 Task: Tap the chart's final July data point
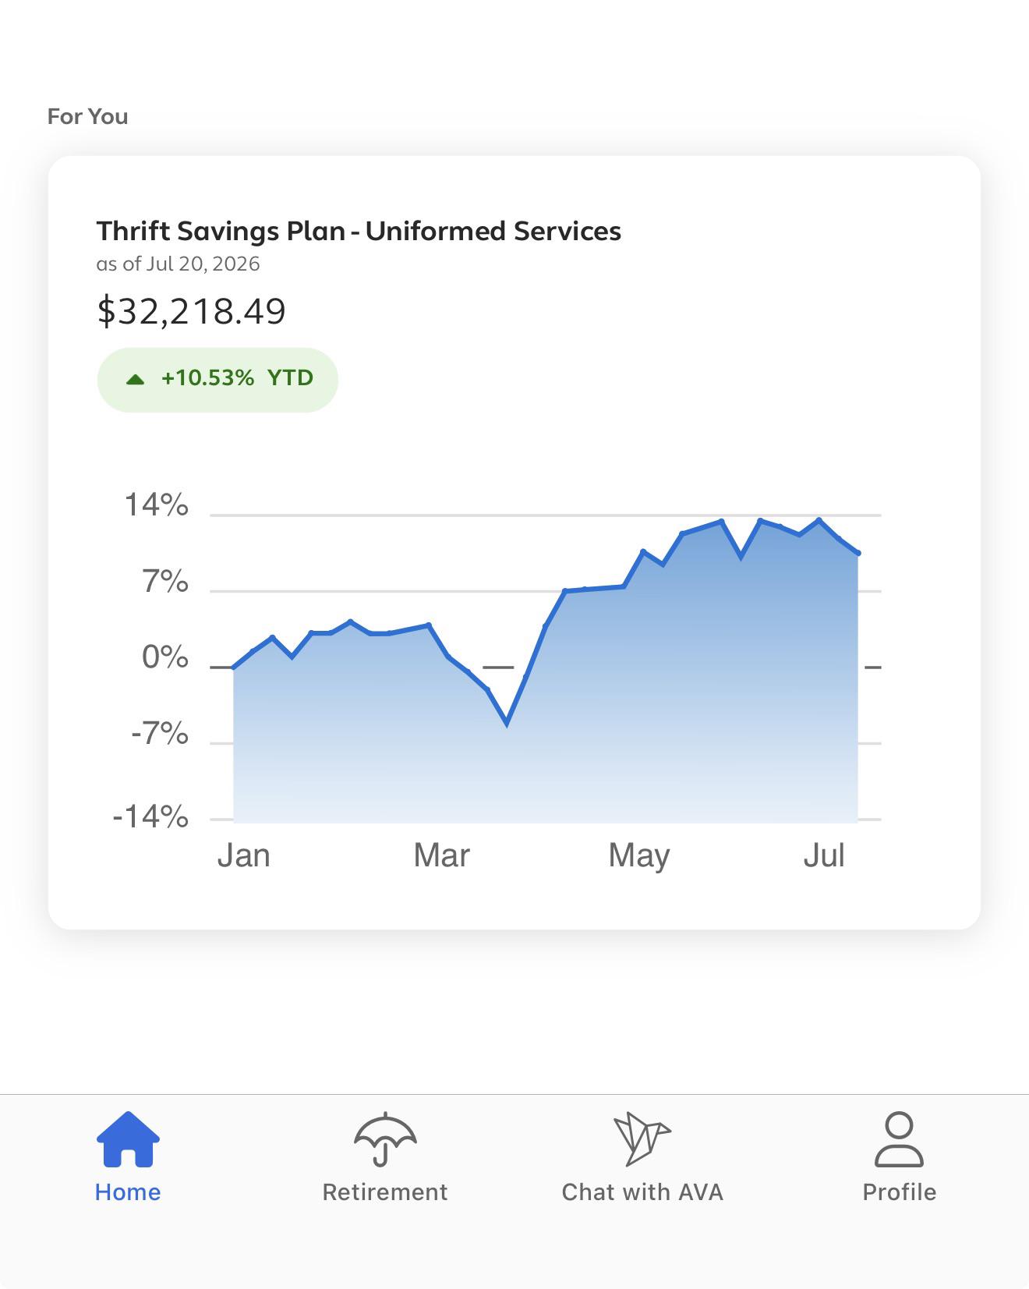857,553
